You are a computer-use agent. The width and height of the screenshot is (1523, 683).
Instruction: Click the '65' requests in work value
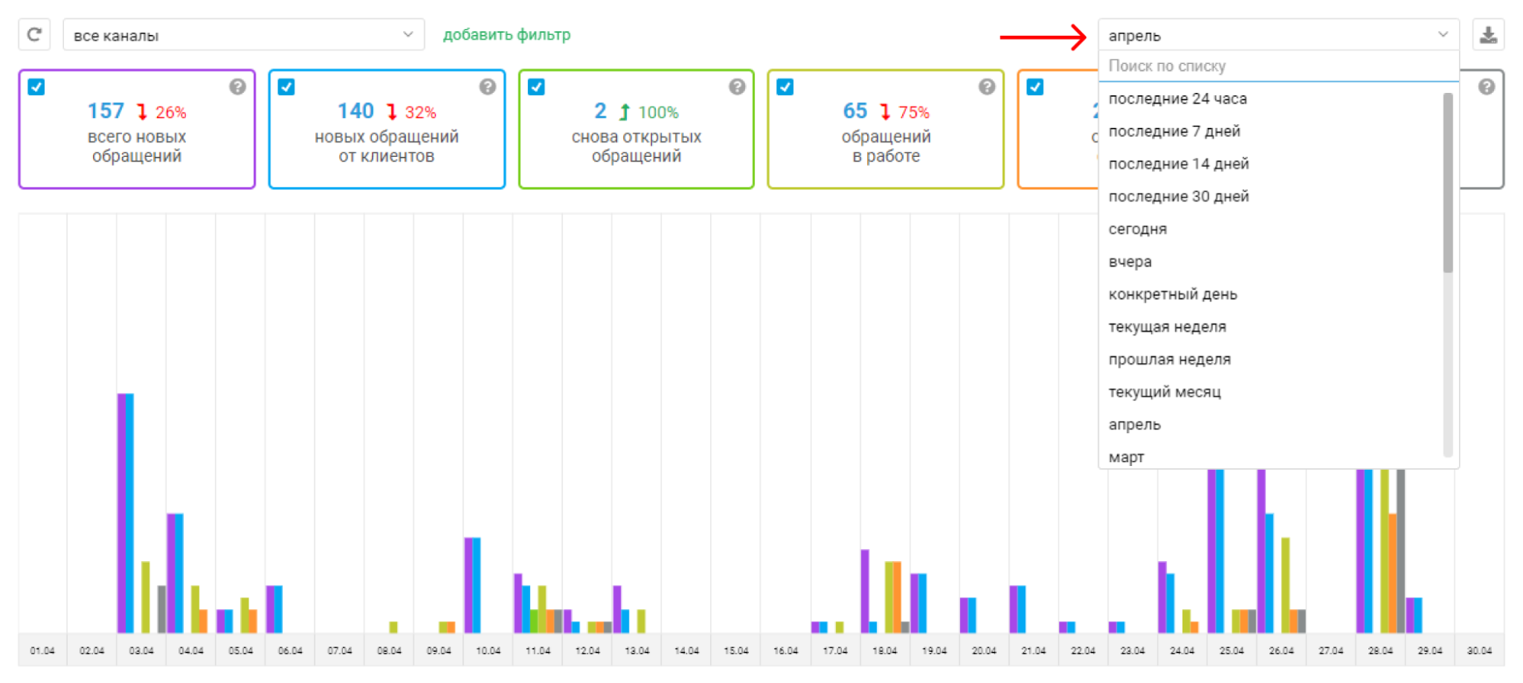tap(855, 111)
